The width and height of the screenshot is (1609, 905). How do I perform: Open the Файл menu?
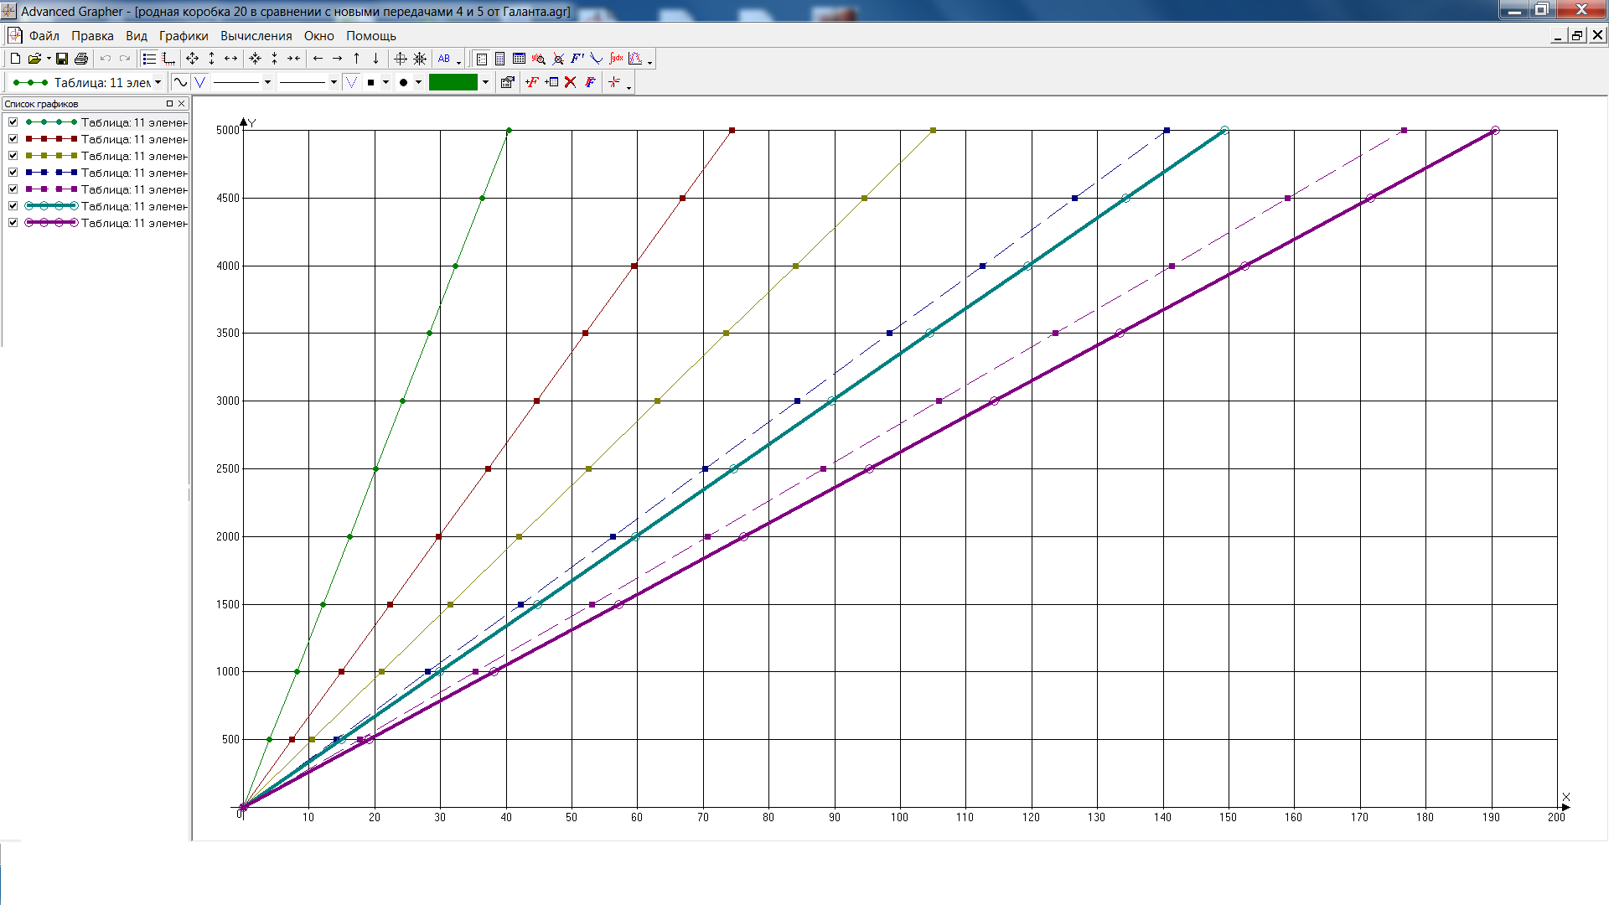(44, 36)
